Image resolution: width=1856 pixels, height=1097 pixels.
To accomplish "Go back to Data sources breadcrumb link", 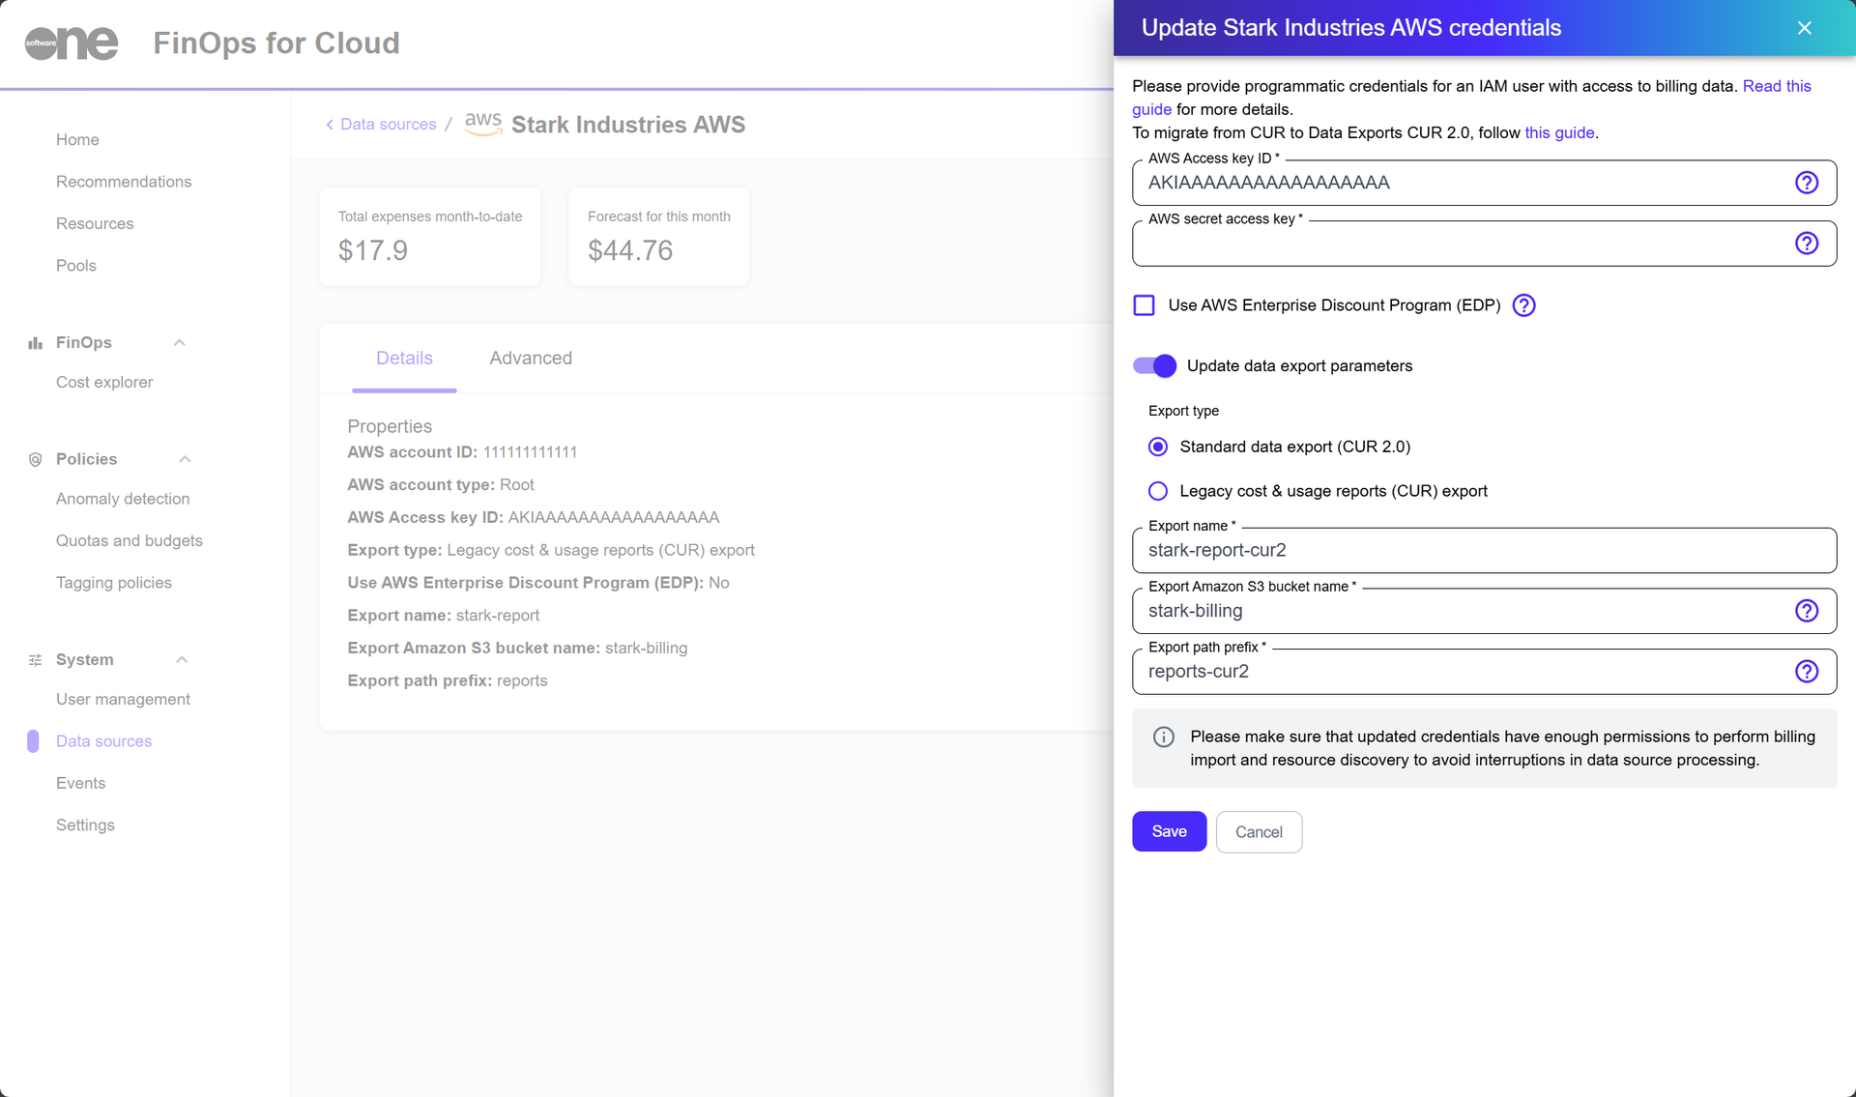I will (388, 125).
